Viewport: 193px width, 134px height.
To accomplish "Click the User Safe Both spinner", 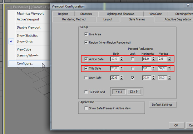I will pos(122,78).
